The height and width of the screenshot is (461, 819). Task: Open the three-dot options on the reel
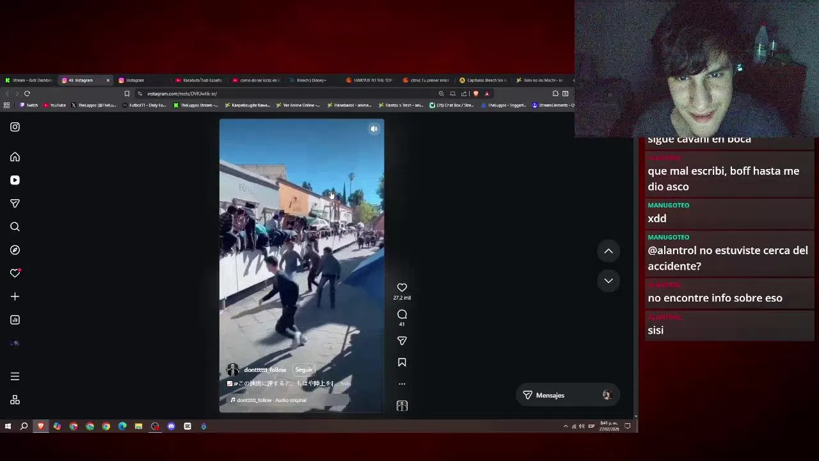402,384
